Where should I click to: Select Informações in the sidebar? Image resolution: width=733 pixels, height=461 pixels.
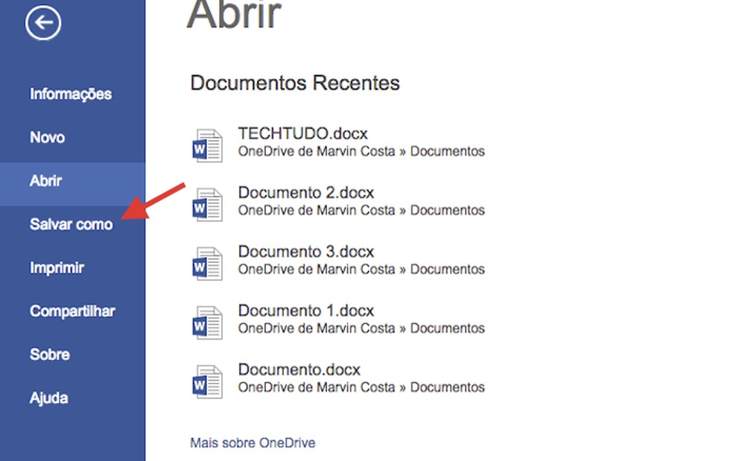(70, 94)
